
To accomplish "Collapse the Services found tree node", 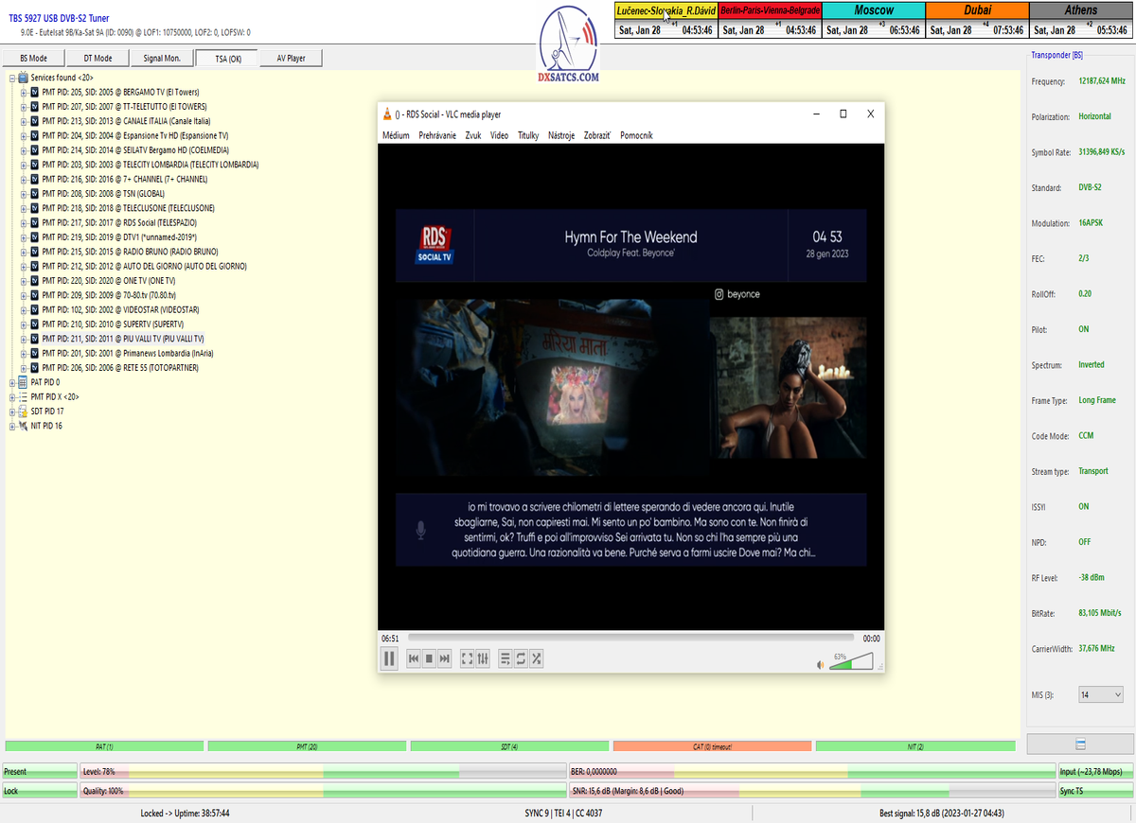I will 12,78.
